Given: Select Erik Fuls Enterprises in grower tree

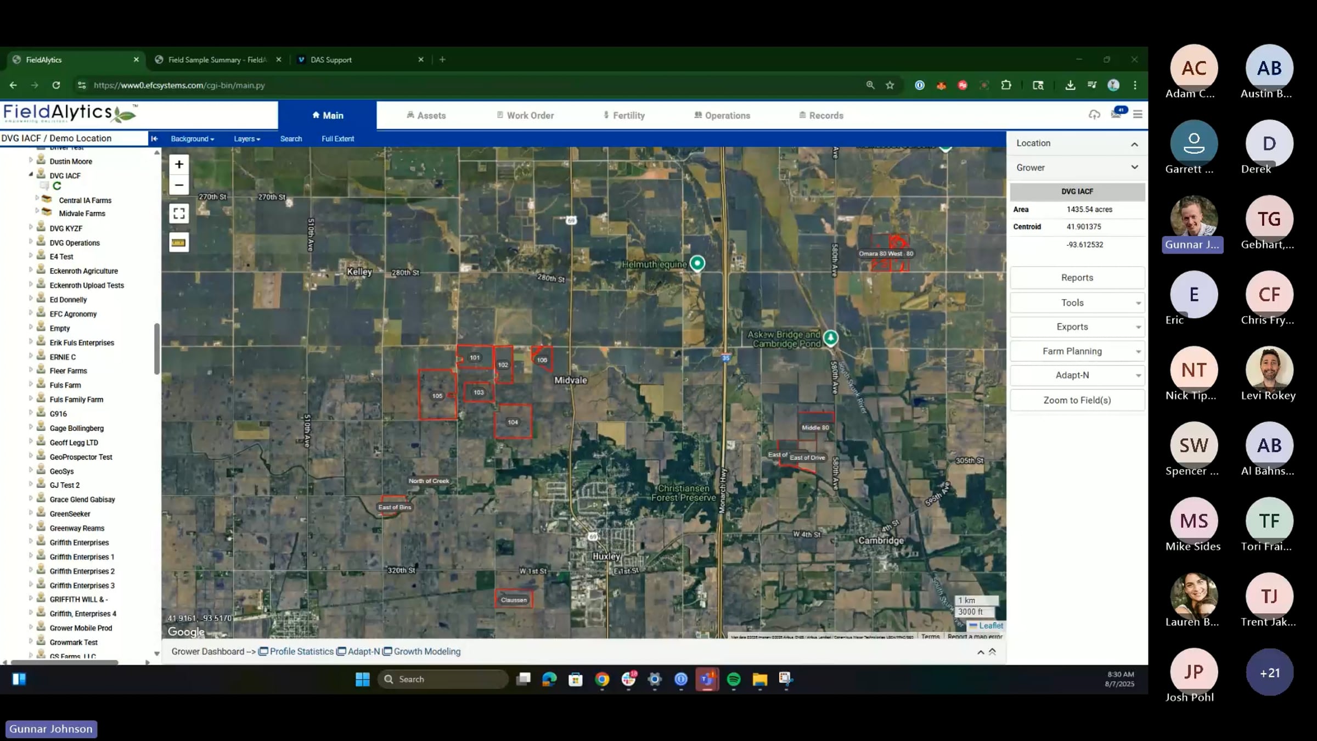Looking at the screenshot, I should point(82,343).
